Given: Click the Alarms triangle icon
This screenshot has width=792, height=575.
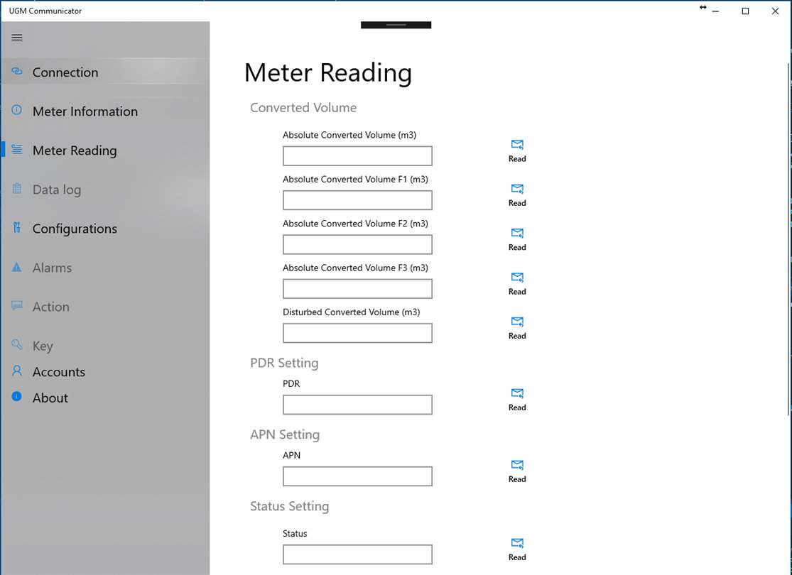Looking at the screenshot, I should [16, 267].
